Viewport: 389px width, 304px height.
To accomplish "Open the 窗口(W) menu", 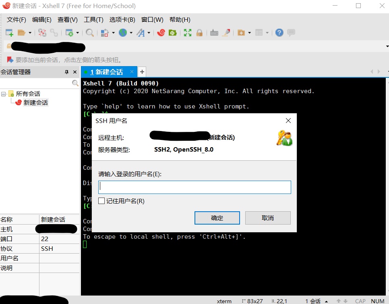I will pyautogui.click(x=152, y=20).
